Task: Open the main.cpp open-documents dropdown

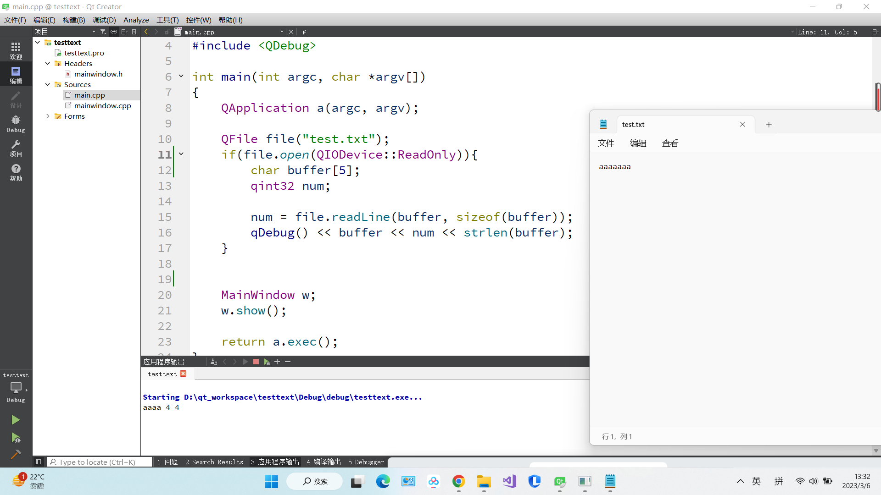Action: pos(282,32)
